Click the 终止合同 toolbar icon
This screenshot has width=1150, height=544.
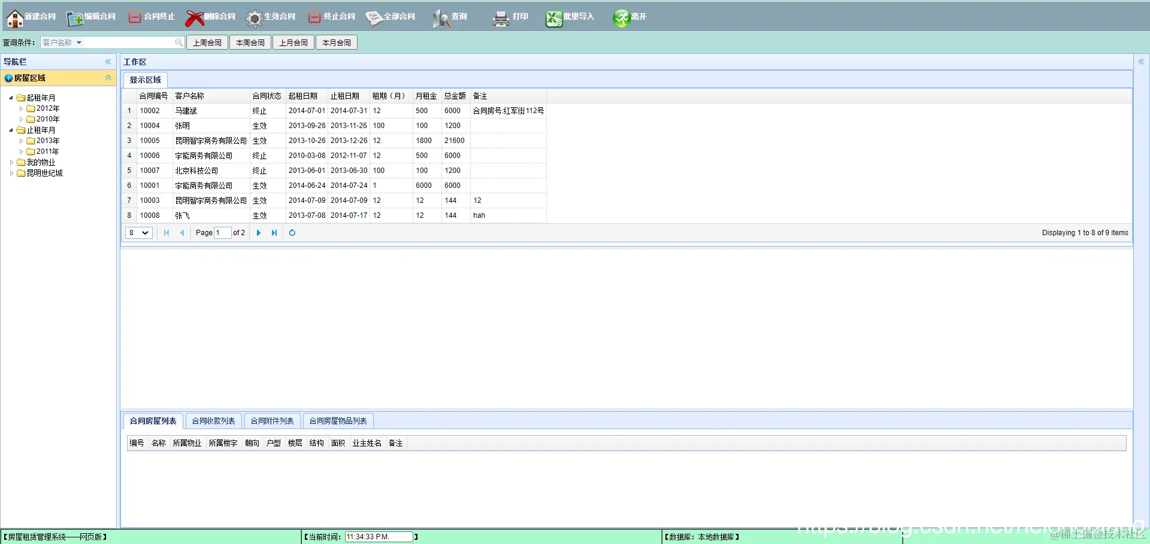314,17
